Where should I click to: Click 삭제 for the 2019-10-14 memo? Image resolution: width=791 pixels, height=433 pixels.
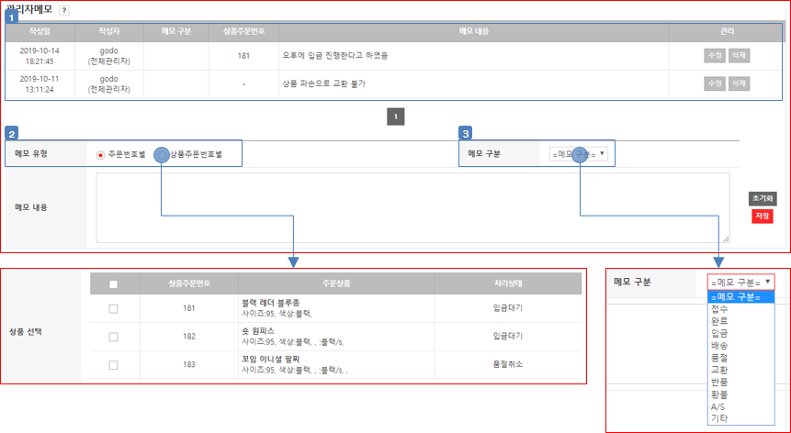pyautogui.click(x=739, y=55)
